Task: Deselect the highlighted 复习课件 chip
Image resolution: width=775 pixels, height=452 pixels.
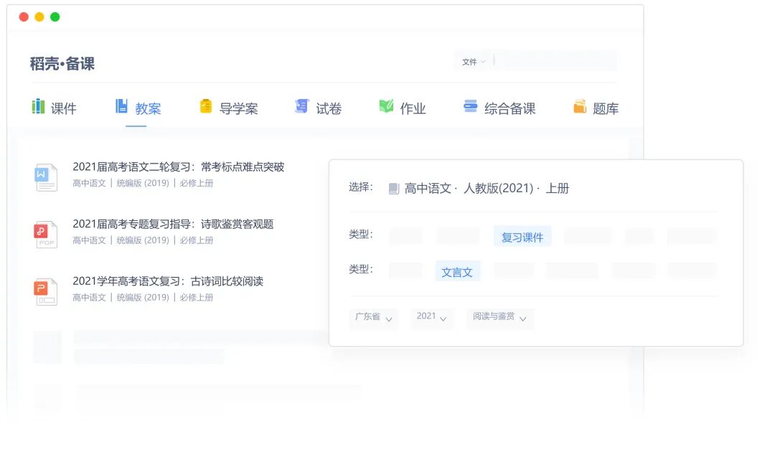Action: [x=522, y=236]
